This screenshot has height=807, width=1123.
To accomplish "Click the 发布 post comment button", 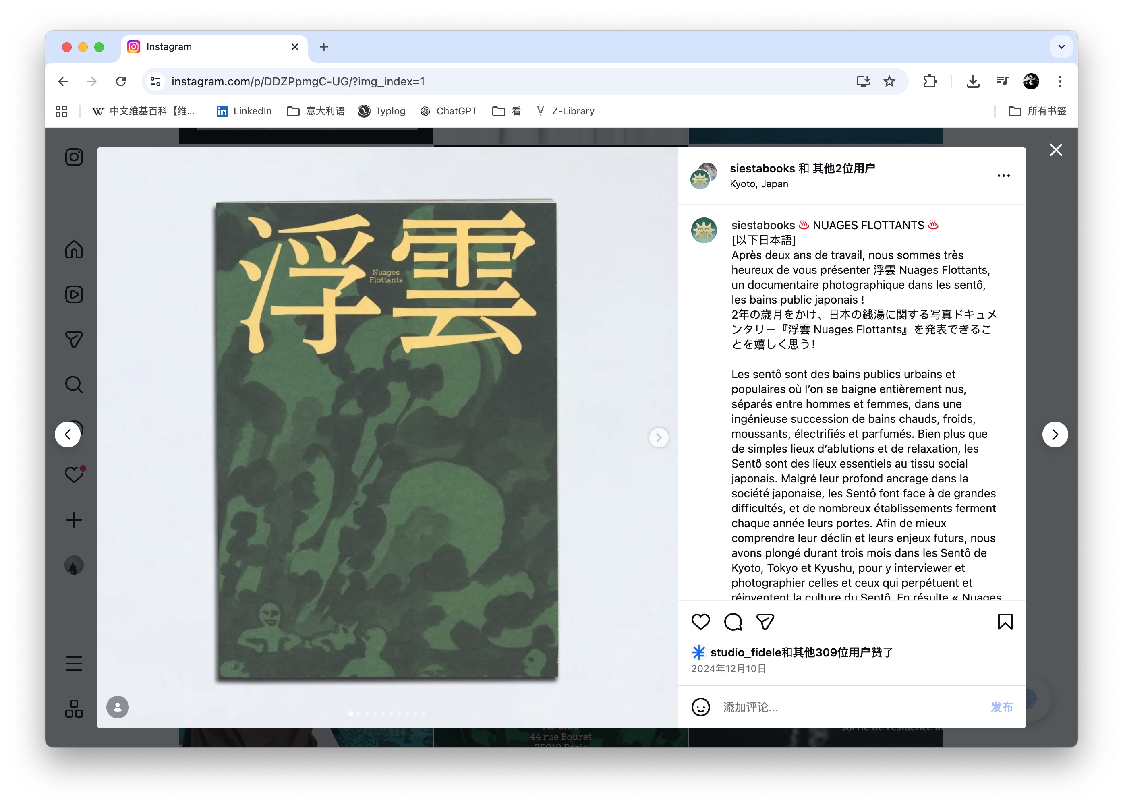I will (x=1002, y=707).
